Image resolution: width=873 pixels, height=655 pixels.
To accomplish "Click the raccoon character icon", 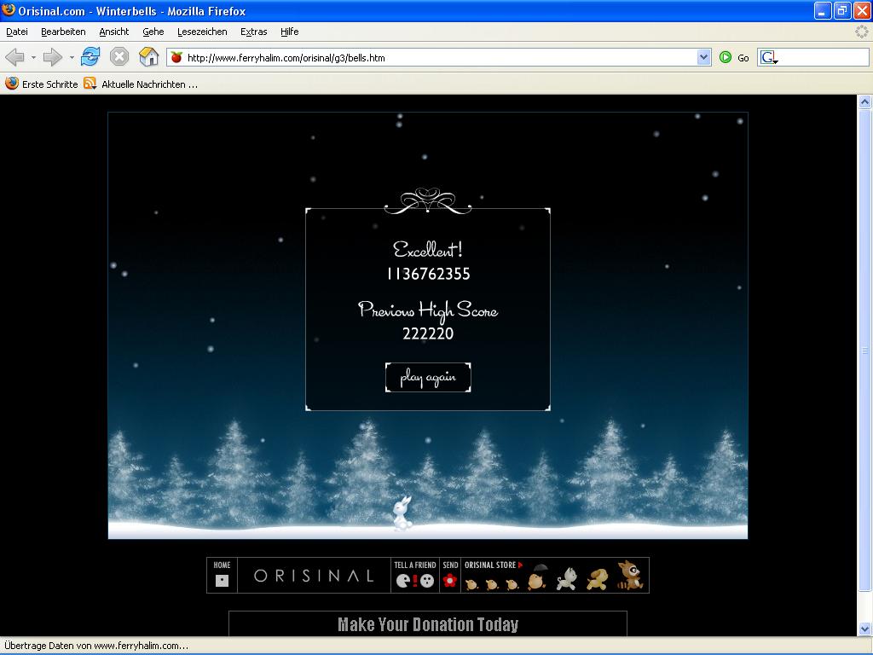I will pyautogui.click(x=629, y=577).
